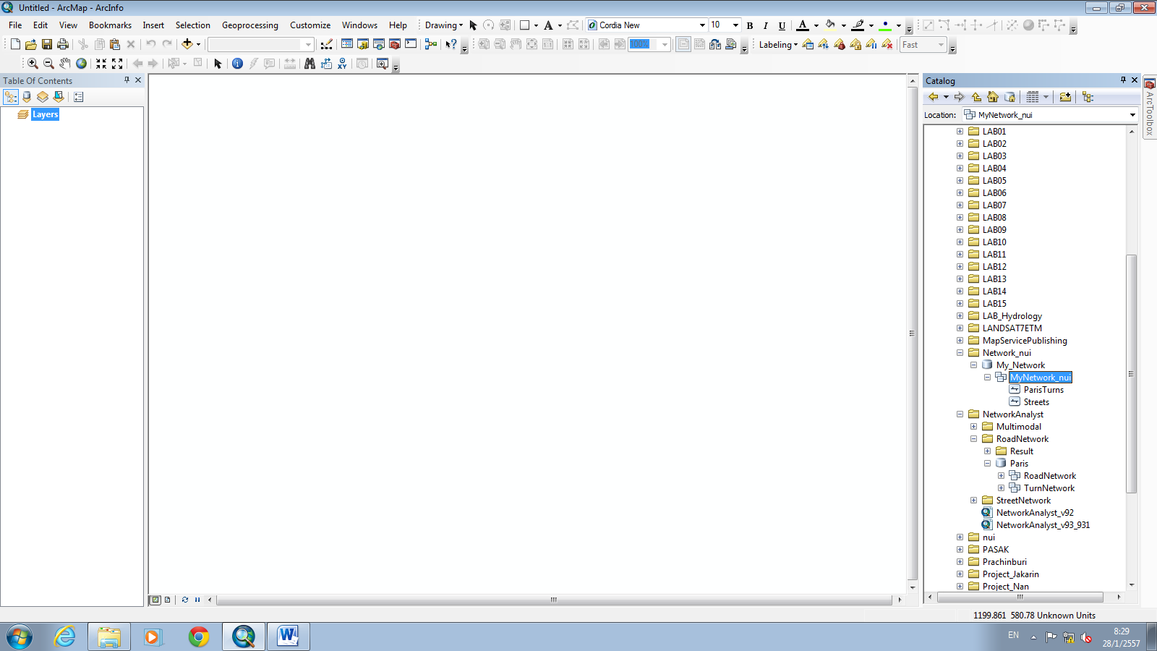Viewport: 1157px width, 651px height.
Task: Click the font color swatch
Action: click(x=803, y=25)
